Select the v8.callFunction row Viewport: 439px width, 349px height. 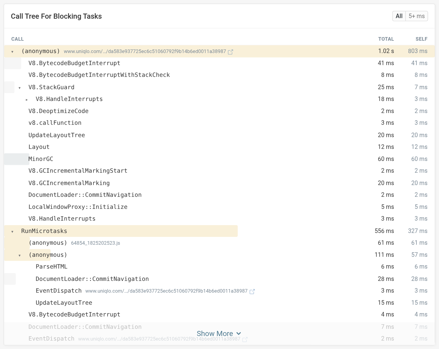[x=219, y=123]
